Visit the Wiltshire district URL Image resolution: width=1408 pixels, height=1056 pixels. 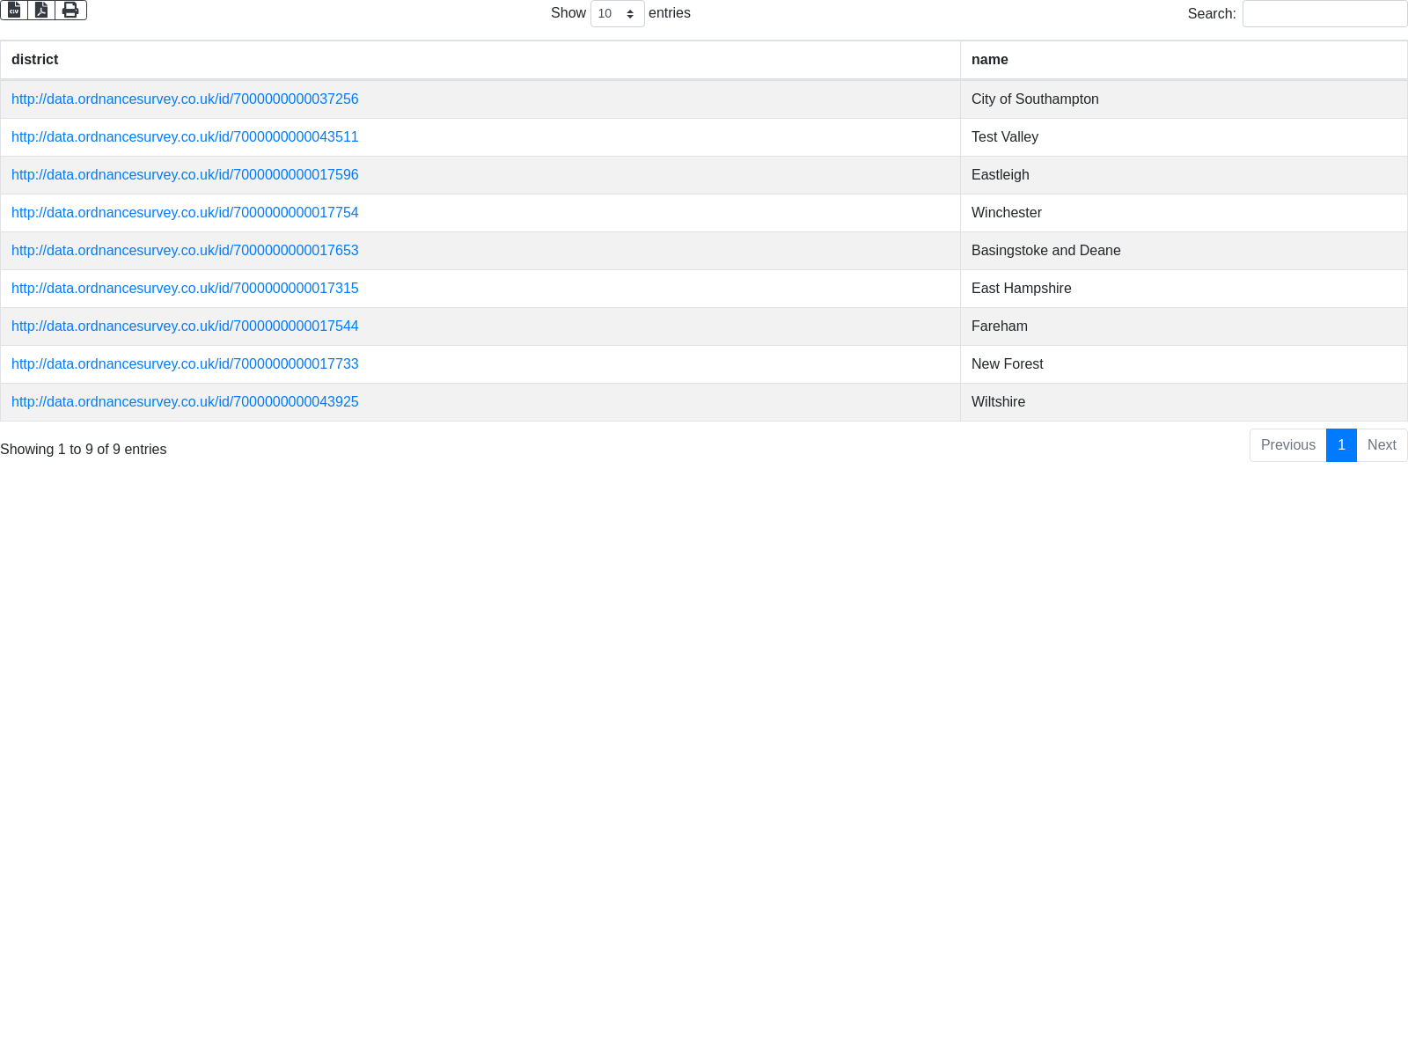coord(185,402)
